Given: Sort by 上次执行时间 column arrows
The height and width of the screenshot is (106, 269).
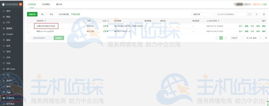Looking at the screenshot, I should (218, 21).
